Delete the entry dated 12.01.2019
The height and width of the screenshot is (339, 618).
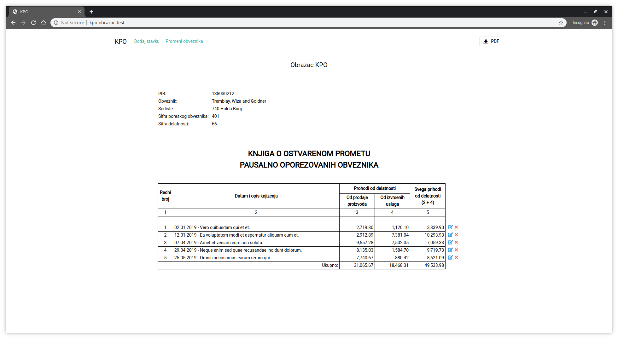[456, 235]
